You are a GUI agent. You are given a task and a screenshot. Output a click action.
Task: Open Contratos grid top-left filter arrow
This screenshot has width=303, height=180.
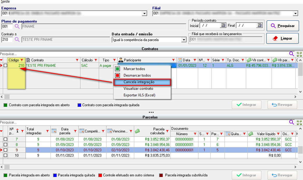[1, 60]
